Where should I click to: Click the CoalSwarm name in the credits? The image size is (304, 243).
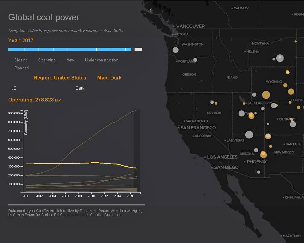pyautogui.click(x=46, y=211)
